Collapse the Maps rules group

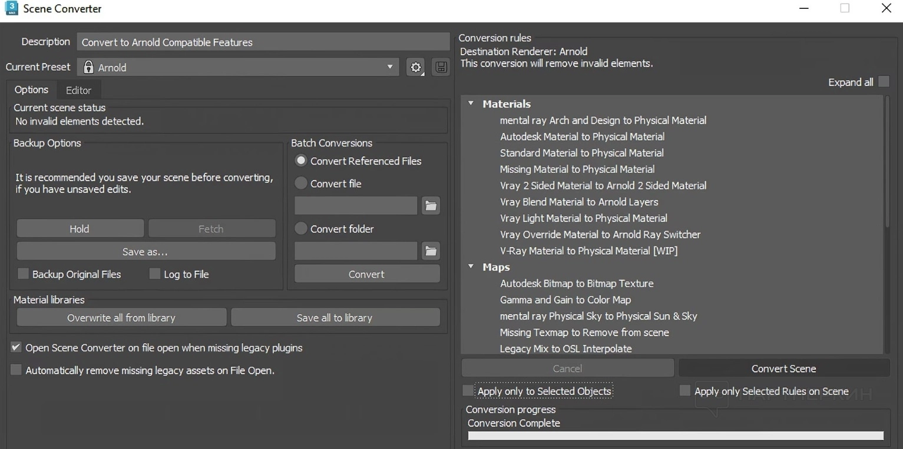tap(471, 267)
